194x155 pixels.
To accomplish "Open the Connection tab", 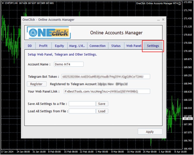I will pyautogui.click(x=97, y=46).
